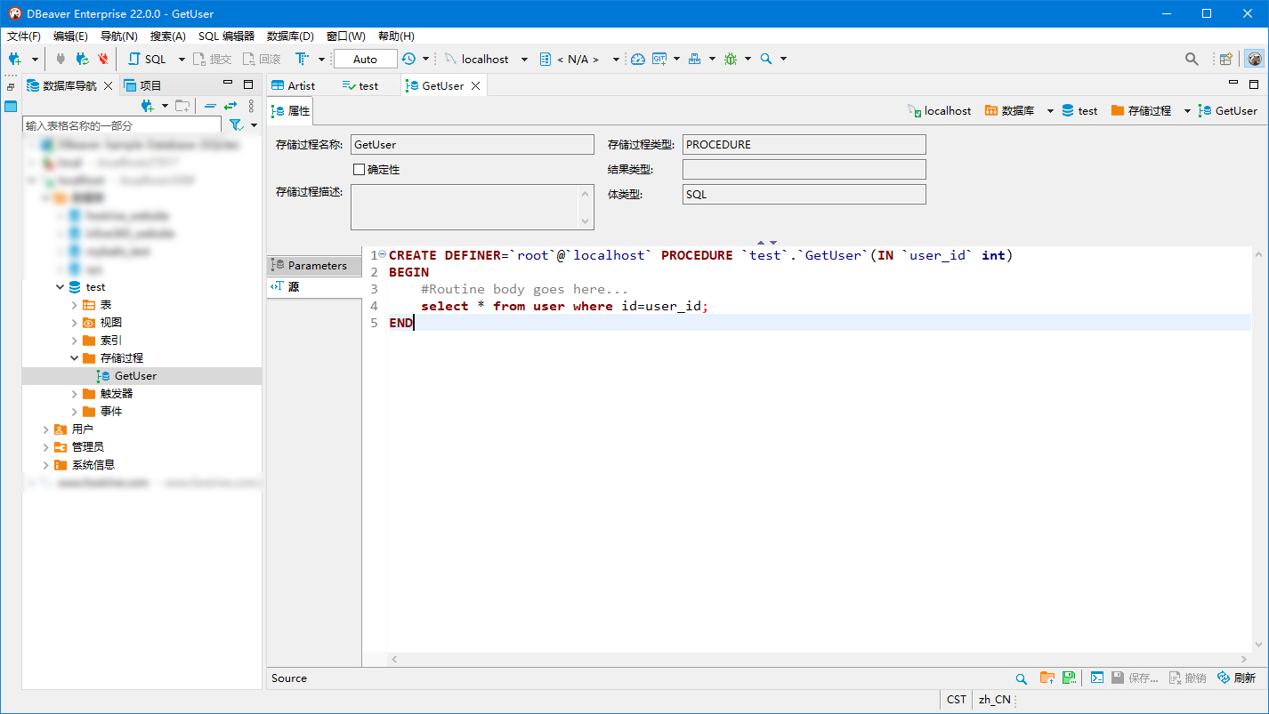Click the navigator new connection plug icon
This screenshot has width=1269, height=714.
pyautogui.click(x=149, y=106)
